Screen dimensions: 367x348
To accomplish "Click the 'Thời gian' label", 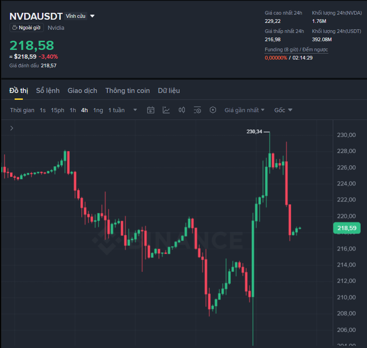I will (x=22, y=110).
